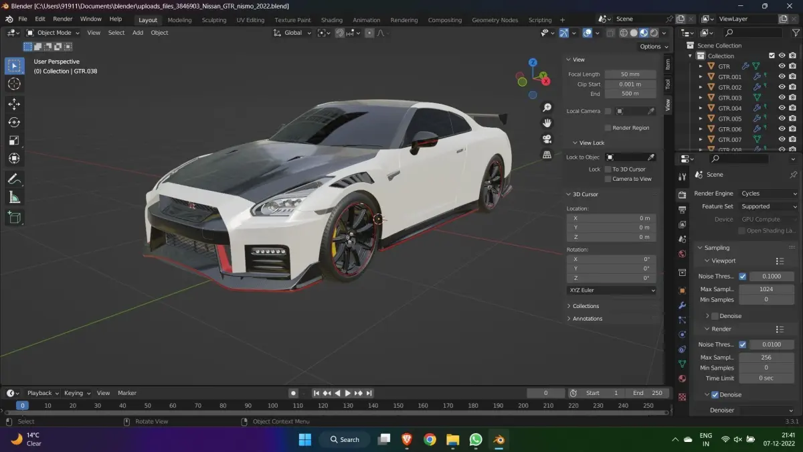Click the viewport zoom magnifier icon
The width and height of the screenshot is (803, 452).
(547, 108)
